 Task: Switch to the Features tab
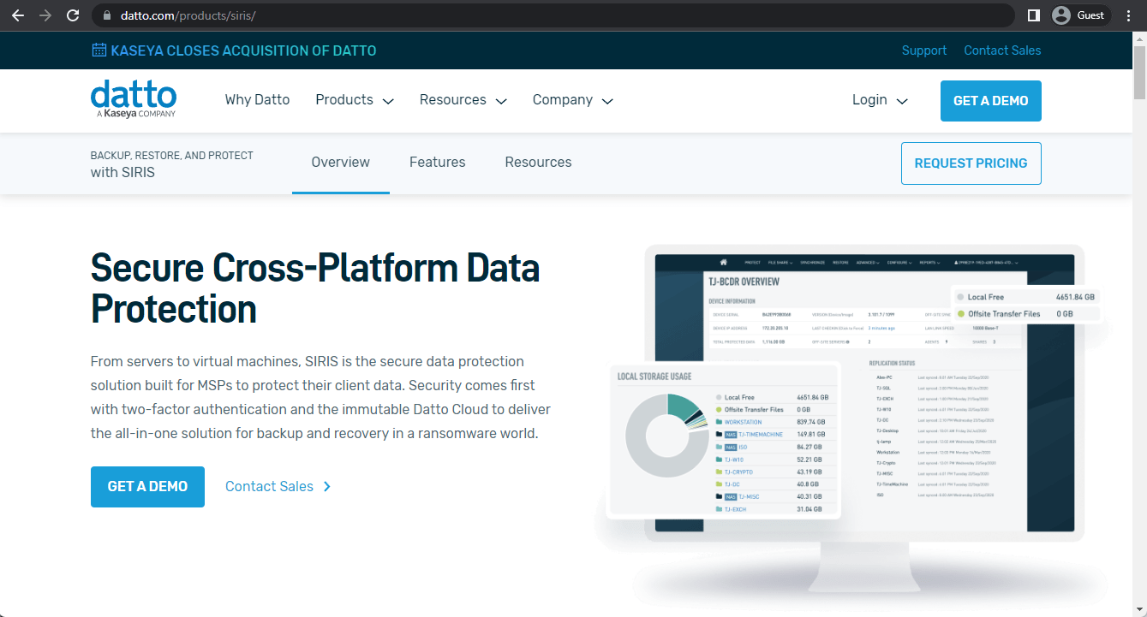(437, 163)
